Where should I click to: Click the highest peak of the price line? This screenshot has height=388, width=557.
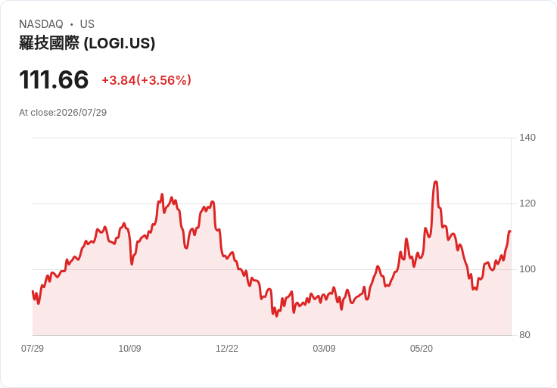point(435,182)
